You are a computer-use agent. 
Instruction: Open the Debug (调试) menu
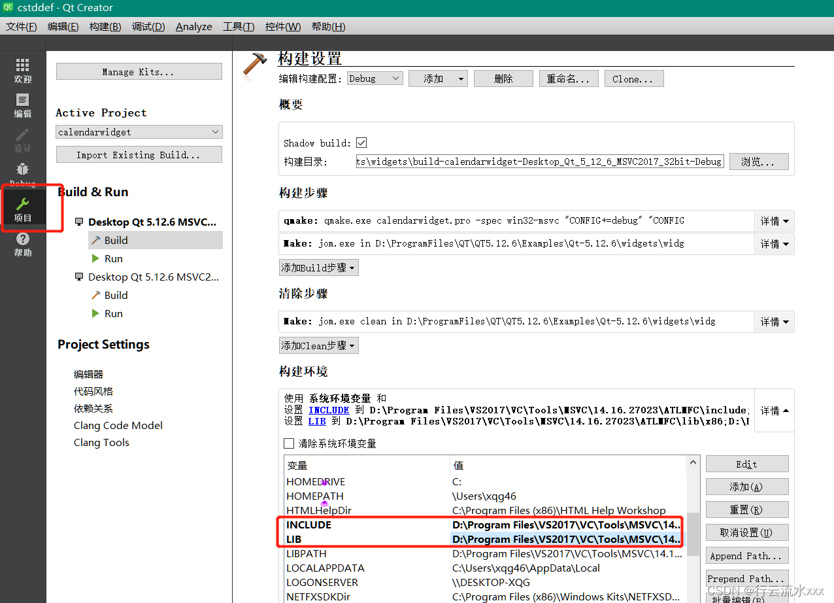tap(148, 26)
